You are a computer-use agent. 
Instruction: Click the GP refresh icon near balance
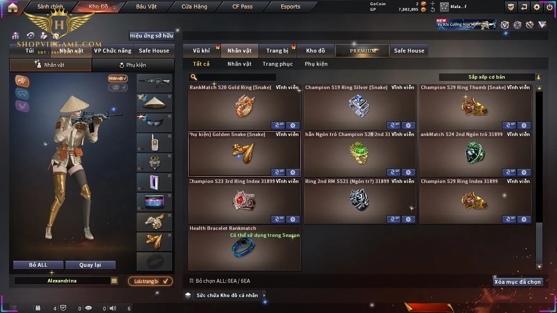click(433, 10)
